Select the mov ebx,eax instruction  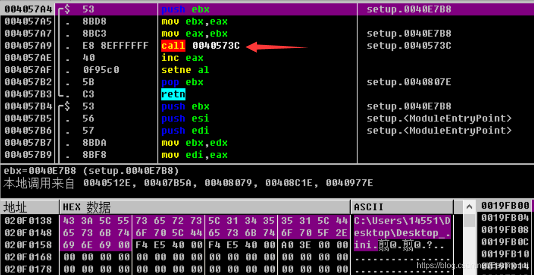click(x=195, y=21)
